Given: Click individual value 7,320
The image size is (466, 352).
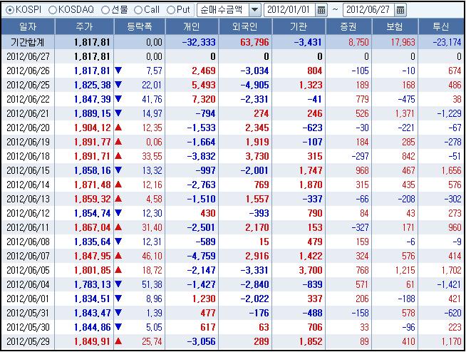Looking at the screenshot, I should [204, 99].
